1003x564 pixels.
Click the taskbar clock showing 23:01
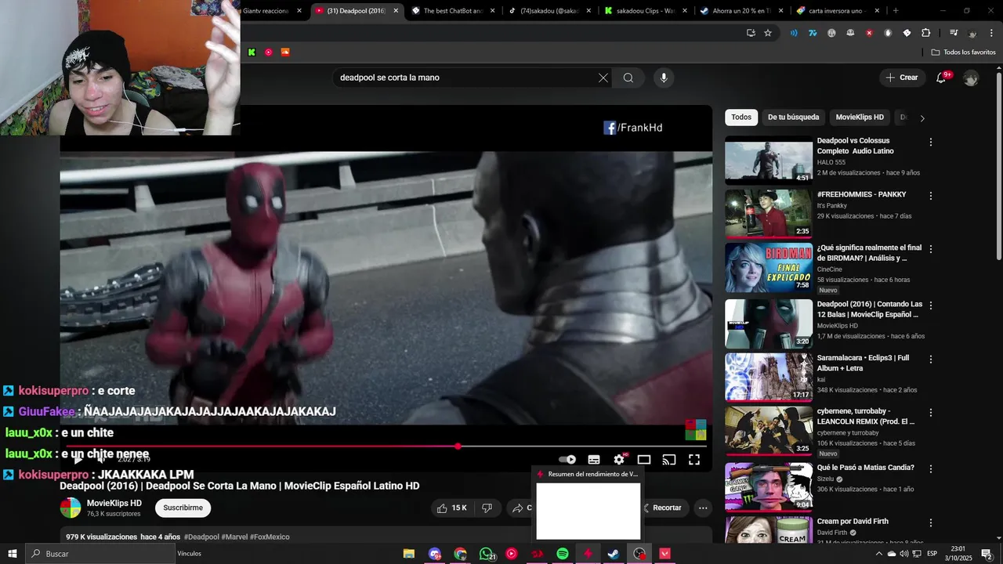click(958, 554)
